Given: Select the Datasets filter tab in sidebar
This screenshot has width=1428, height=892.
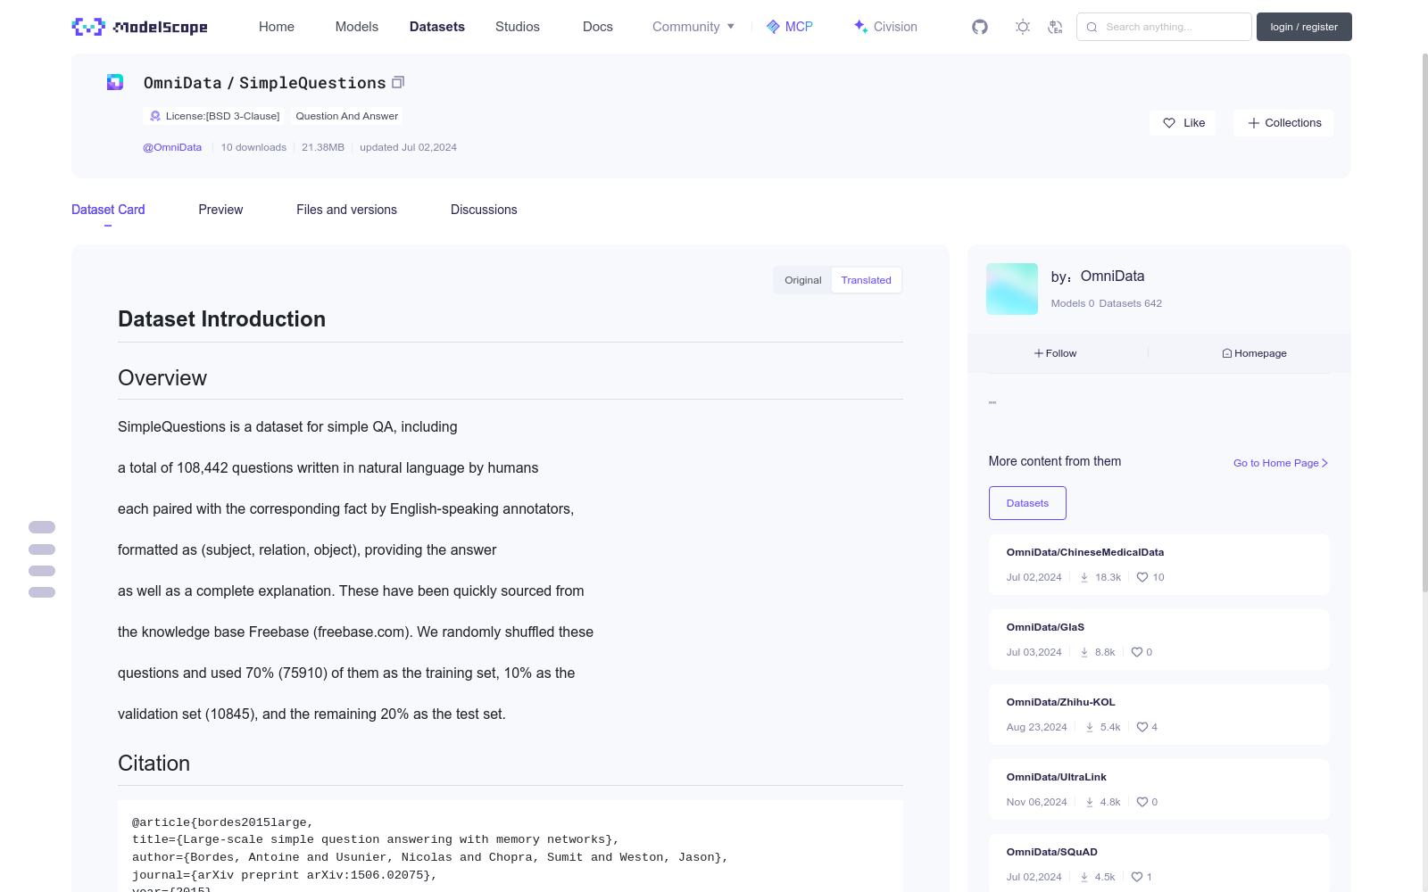Looking at the screenshot, I should point(1027,503).
